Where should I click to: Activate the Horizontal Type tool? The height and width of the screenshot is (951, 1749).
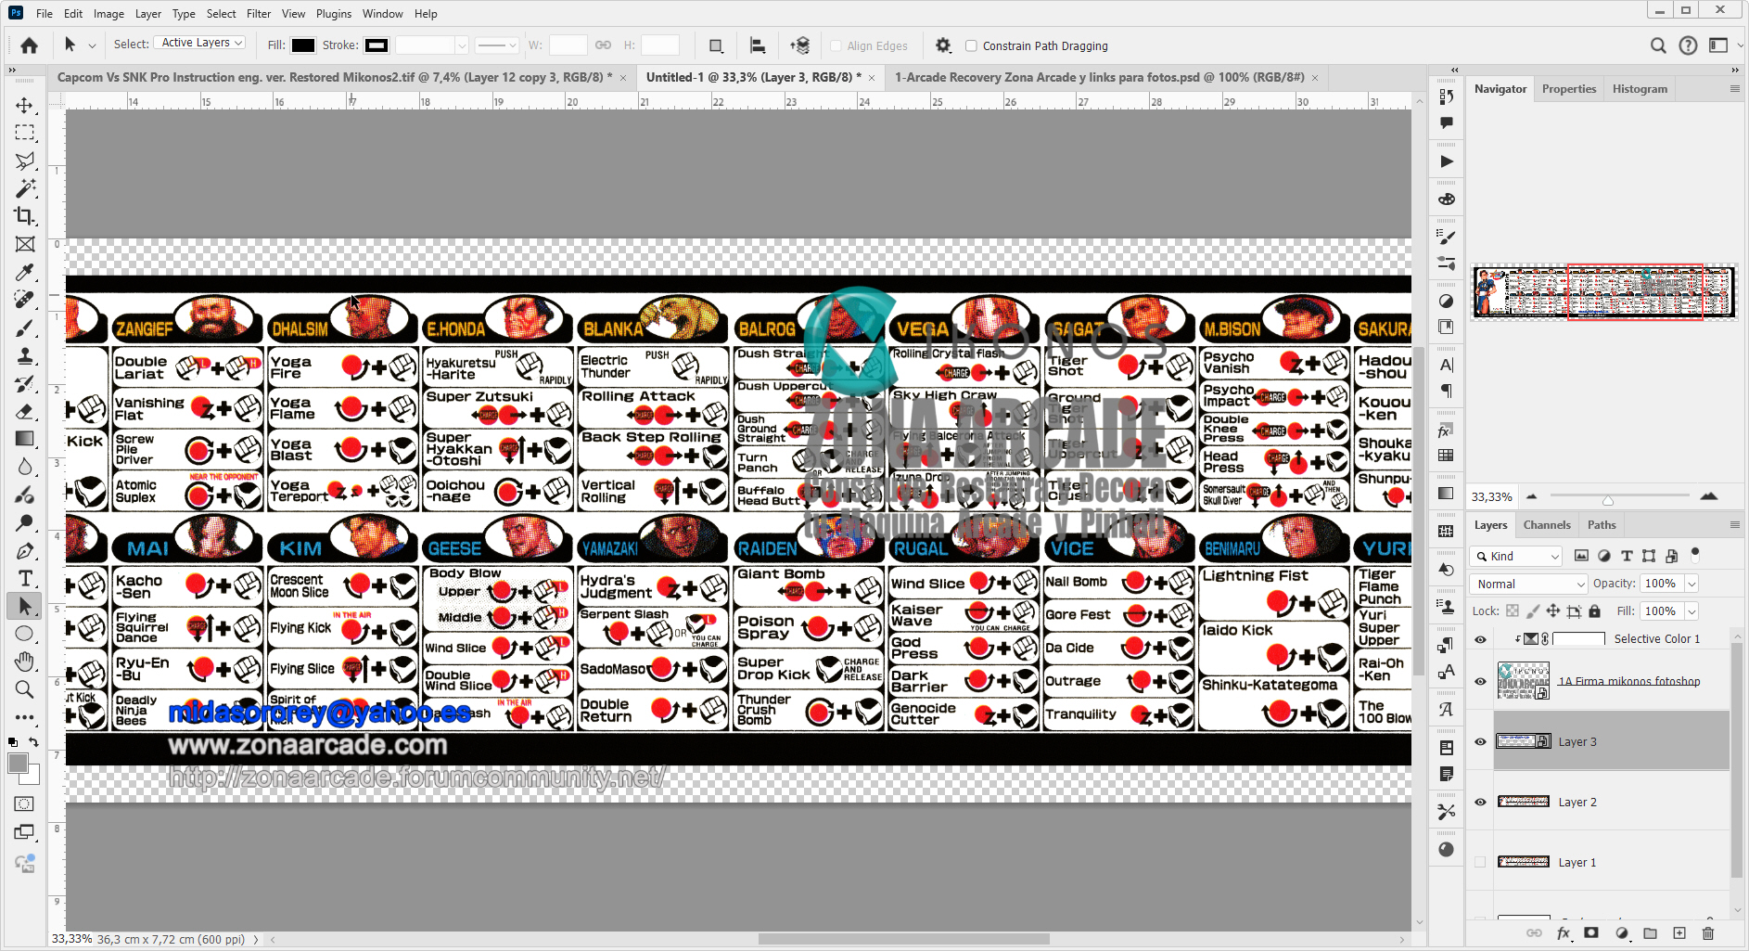pos(25,578)
